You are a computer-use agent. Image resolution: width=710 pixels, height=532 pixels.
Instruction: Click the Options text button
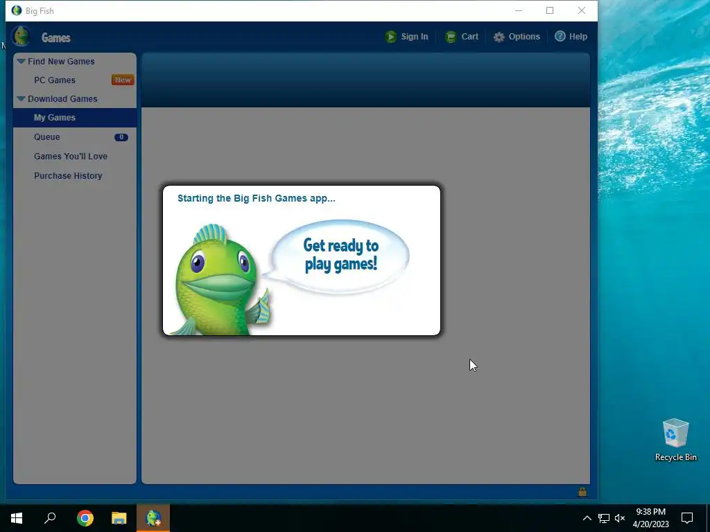524,37
